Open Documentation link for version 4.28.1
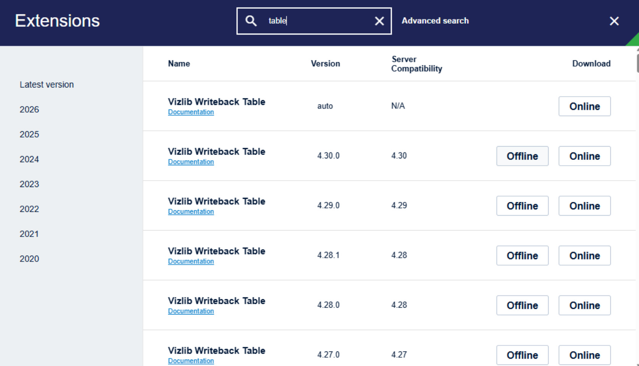 click(x=191, y=261)
